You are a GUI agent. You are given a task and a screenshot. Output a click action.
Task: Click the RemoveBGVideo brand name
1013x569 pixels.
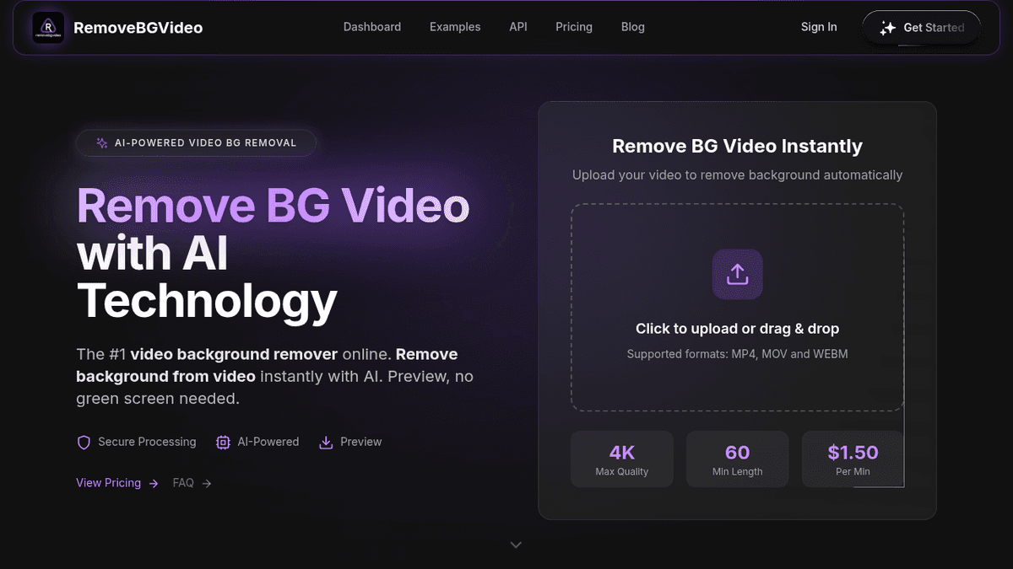pyautogui.click(x=138, y=28)
